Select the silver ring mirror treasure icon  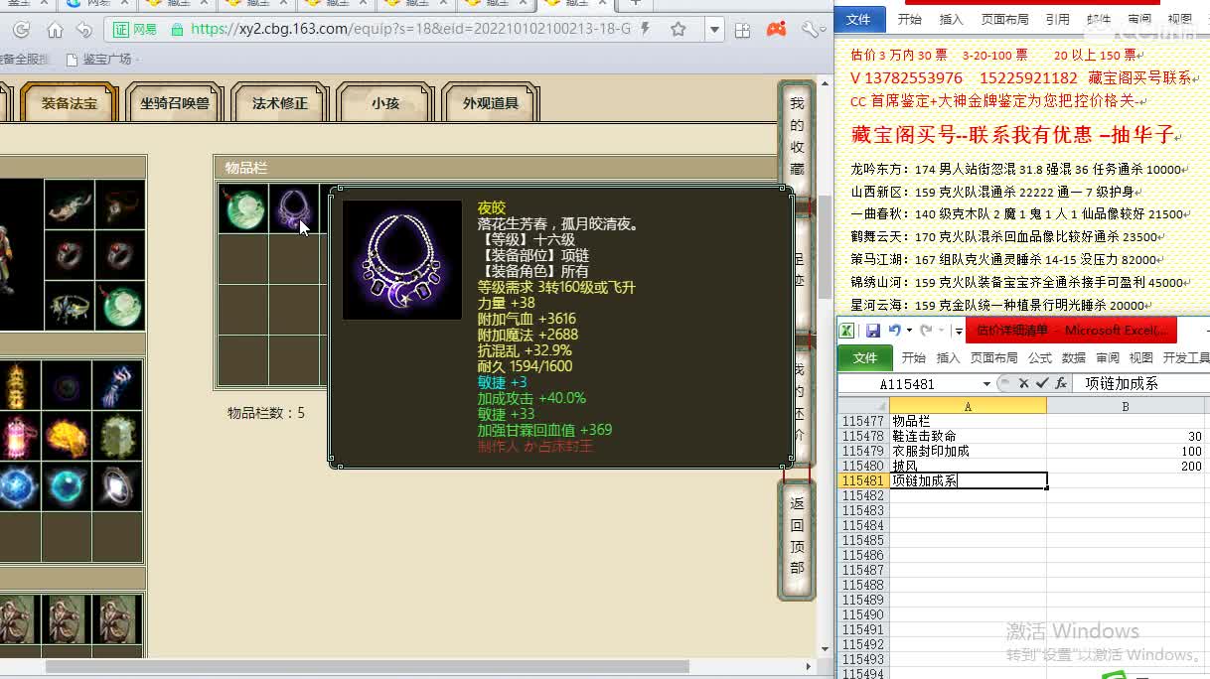[x=117, y=486]
